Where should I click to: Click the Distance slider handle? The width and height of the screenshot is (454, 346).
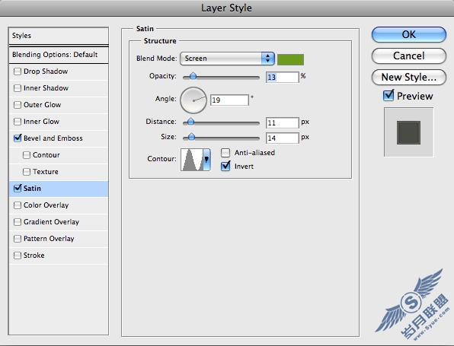[x=190, y=122]
